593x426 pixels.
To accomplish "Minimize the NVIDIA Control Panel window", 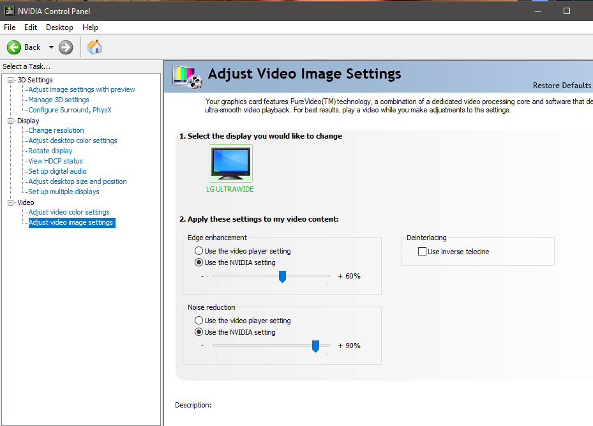I will pos(538,11).
